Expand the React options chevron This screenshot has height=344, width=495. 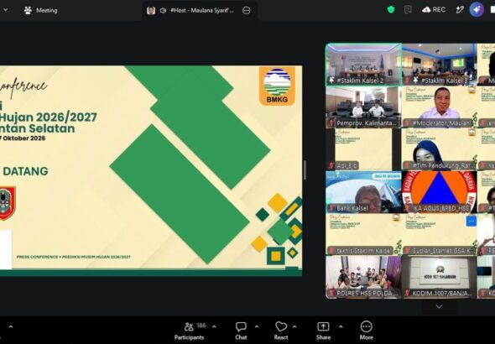[294, 326]
